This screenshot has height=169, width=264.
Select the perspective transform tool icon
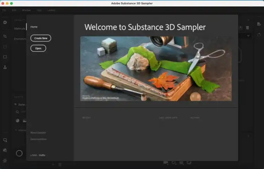coord(5,47)
